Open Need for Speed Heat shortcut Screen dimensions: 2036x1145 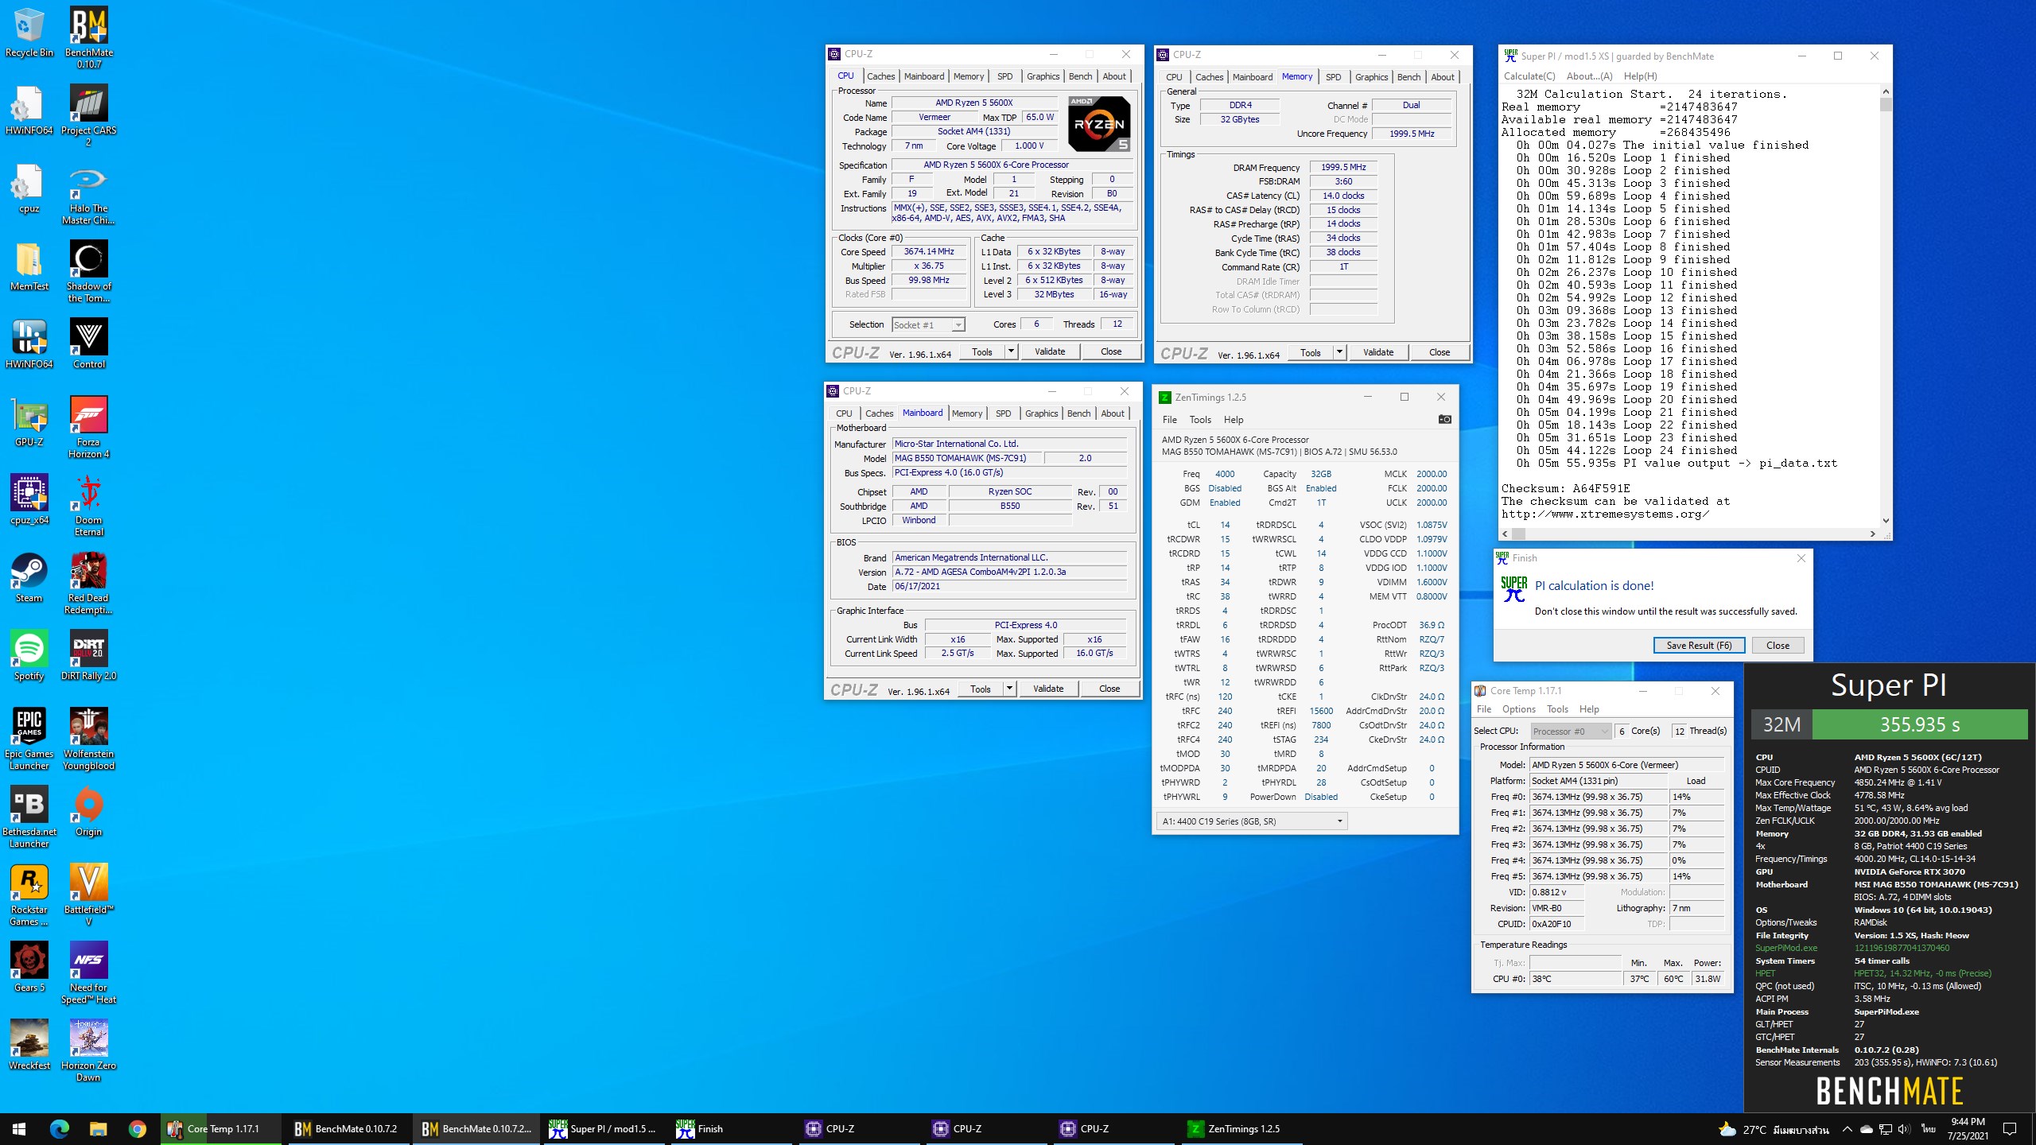(89, 973)
